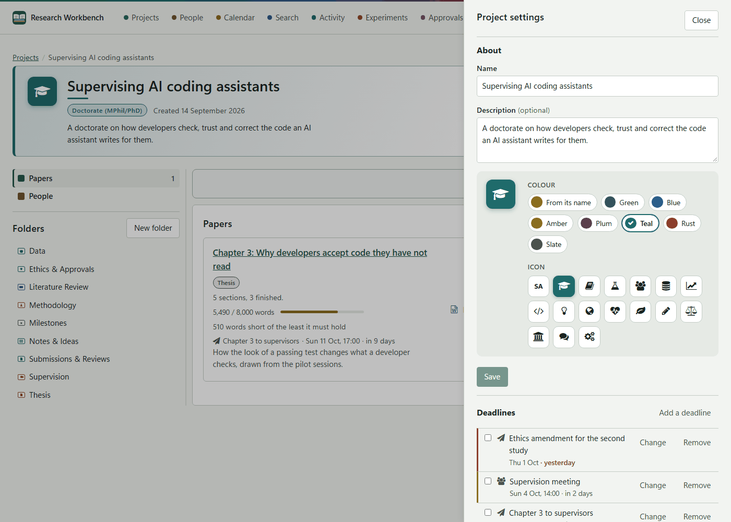Change the Supervision meeting deadline

click(x=653, y=485)
